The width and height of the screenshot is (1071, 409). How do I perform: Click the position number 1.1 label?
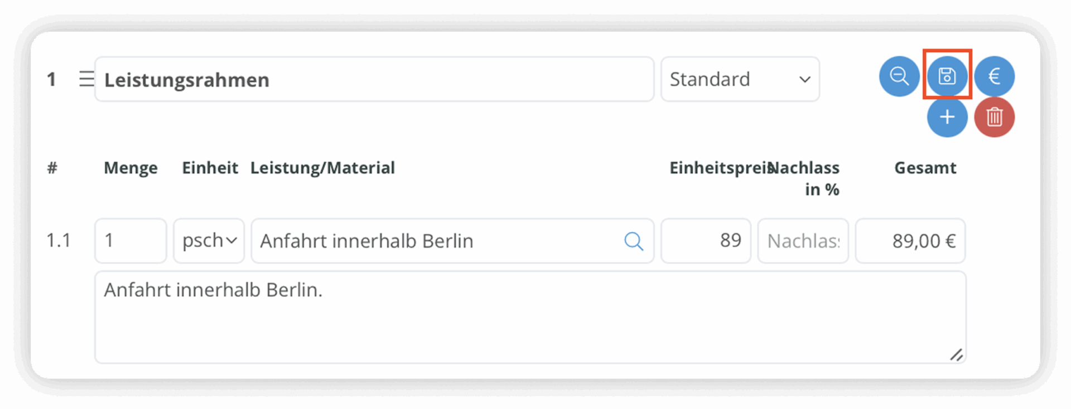pos(59,241)
